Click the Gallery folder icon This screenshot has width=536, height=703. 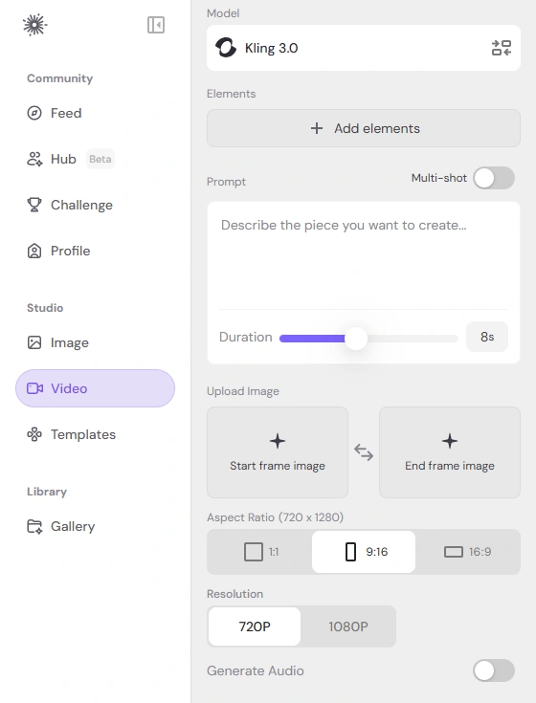click(x=34, y=526)
